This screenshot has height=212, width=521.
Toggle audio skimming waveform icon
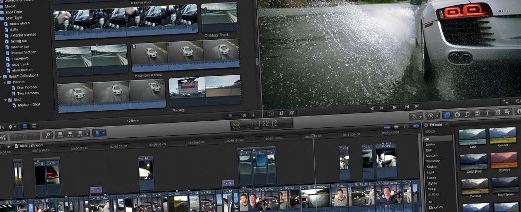tap(397, 127)
